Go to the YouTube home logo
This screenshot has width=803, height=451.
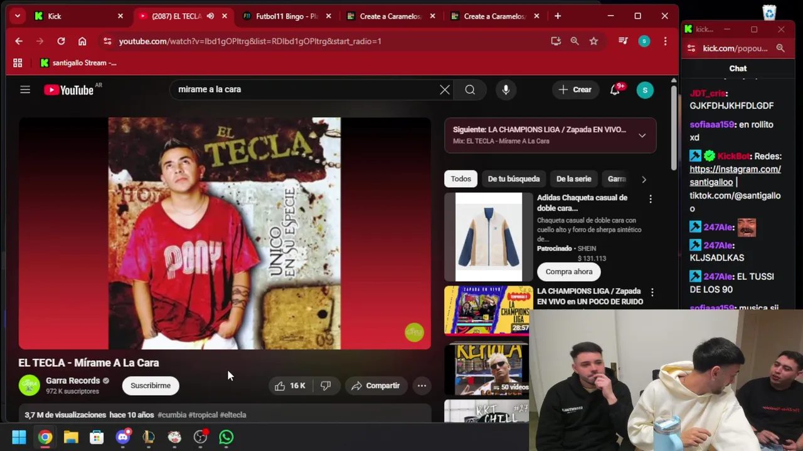pos(69,90)
